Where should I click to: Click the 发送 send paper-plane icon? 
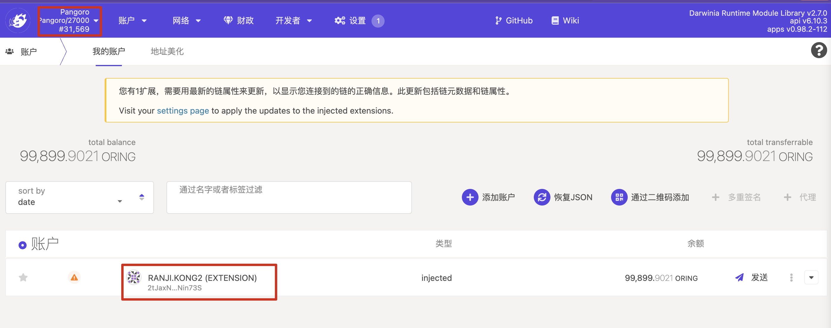(x=739, y=278)
